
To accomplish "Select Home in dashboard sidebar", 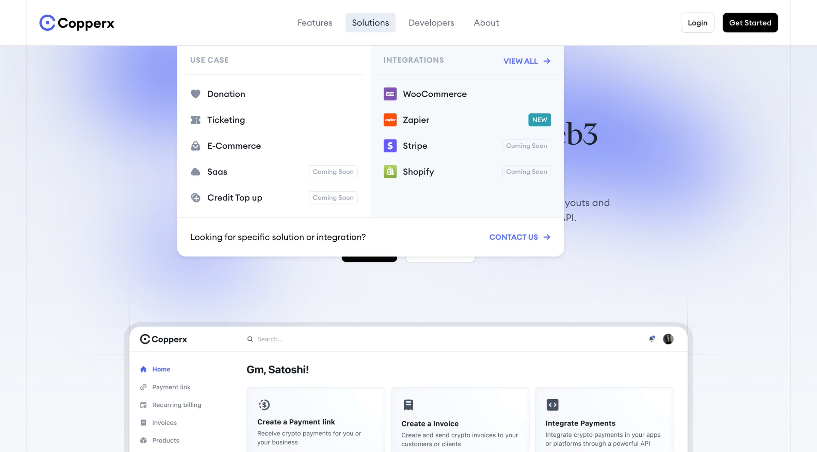I will click(161, 369).
